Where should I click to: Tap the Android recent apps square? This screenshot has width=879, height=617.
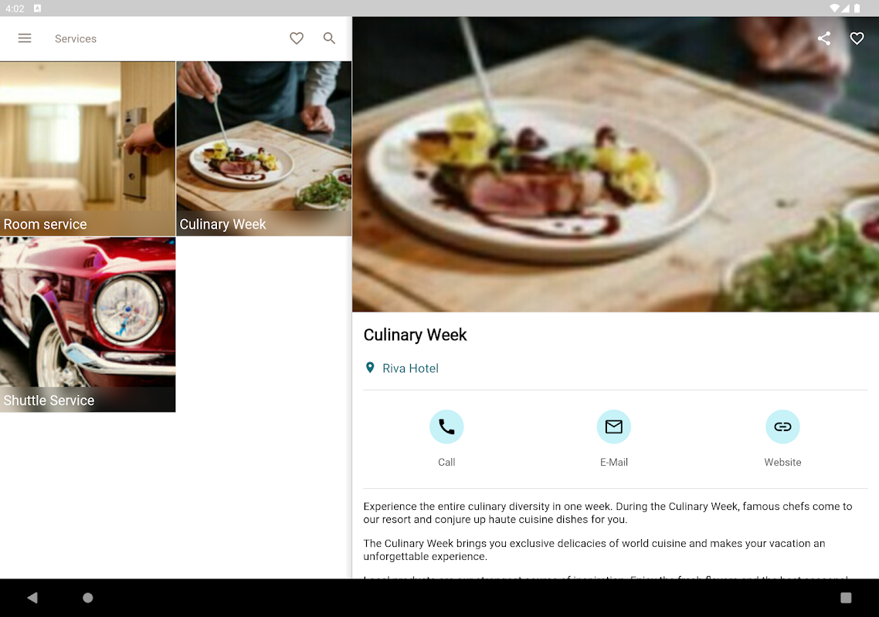point(846,598)
